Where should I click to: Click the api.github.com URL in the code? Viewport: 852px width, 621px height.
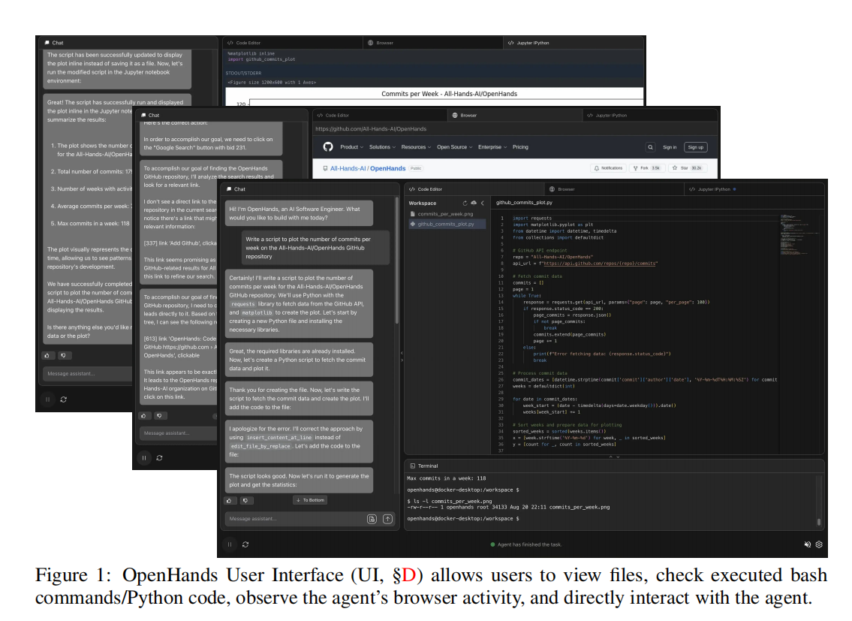click(600, 263)
